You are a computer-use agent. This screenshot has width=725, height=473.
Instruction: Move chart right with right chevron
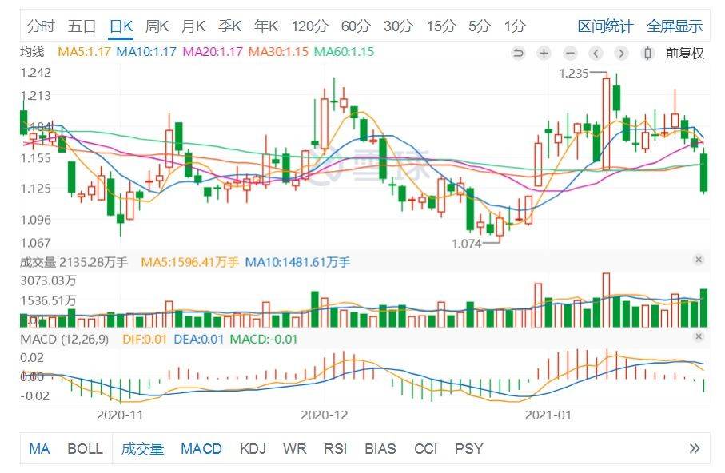tap(621, 54)
